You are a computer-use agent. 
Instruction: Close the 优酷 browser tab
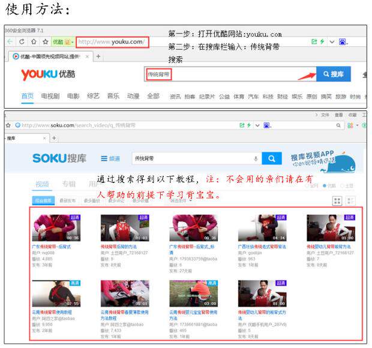tap(88, 56)
